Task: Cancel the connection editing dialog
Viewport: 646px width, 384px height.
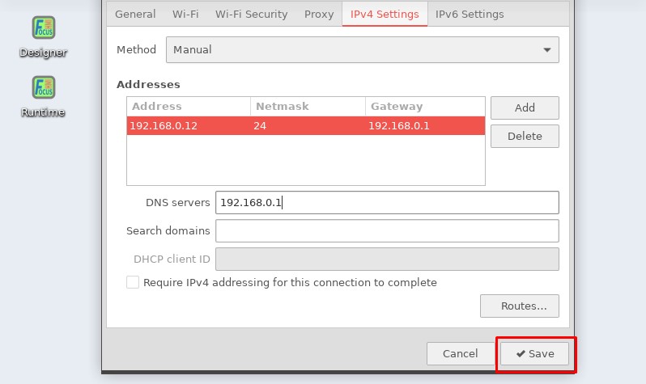Action: (460, 353)
